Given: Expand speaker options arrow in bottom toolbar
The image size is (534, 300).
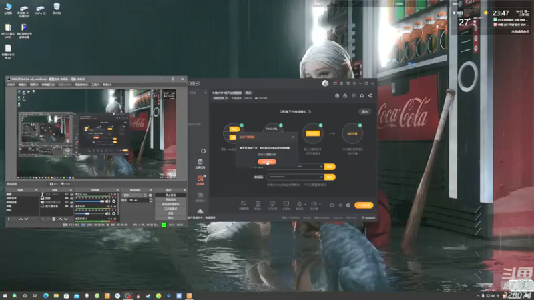Looking at the screenshot, I should (x=320, y=205).
